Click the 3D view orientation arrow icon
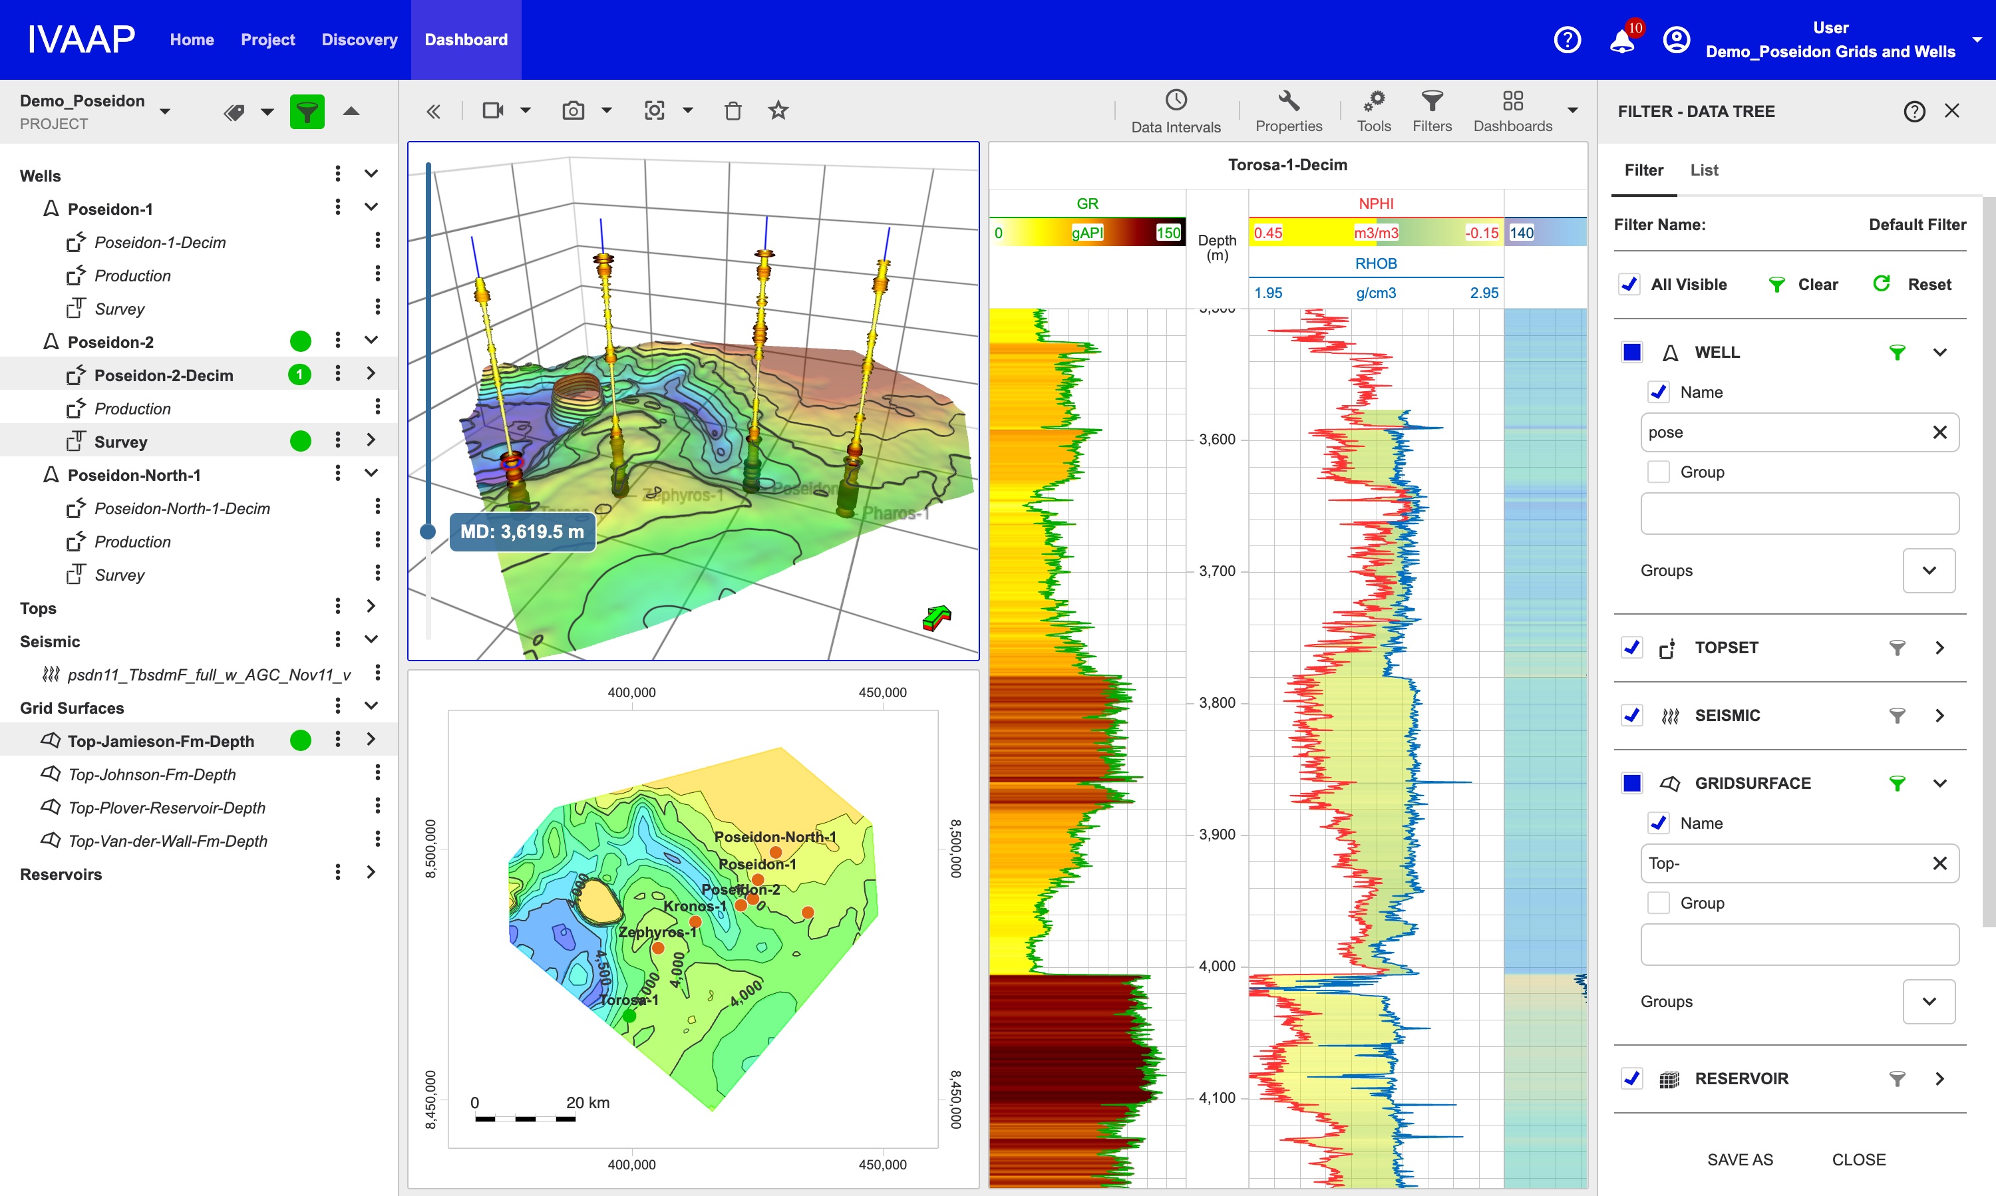 tap(937, 618)
